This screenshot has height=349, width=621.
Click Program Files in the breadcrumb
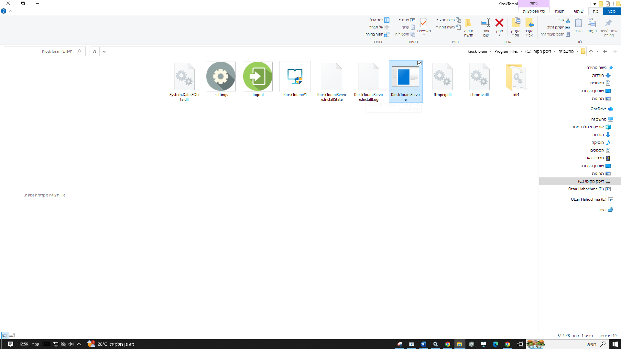pyautogui.click(x=506, y=51)
